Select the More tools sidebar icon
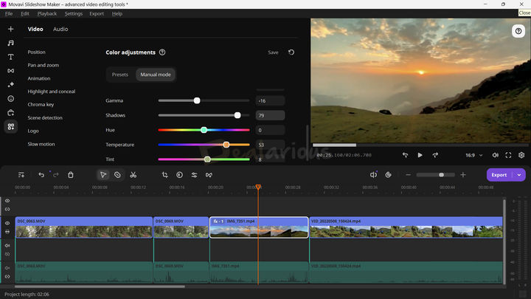 click(x=11, y=126)
